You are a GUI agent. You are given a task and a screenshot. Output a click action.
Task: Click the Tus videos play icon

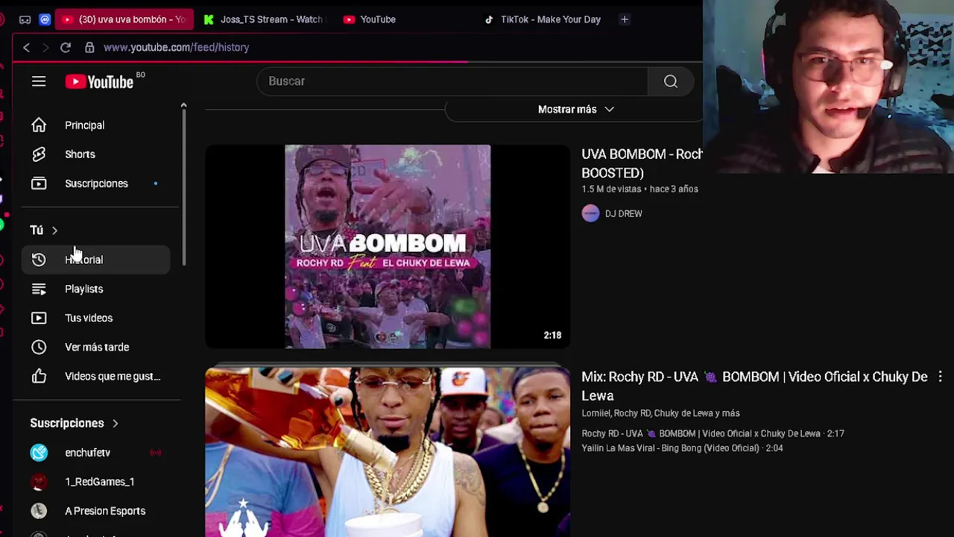click(39, 318)
